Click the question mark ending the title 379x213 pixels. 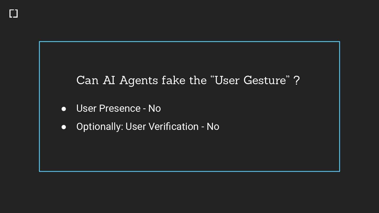[x=296, y=80]
